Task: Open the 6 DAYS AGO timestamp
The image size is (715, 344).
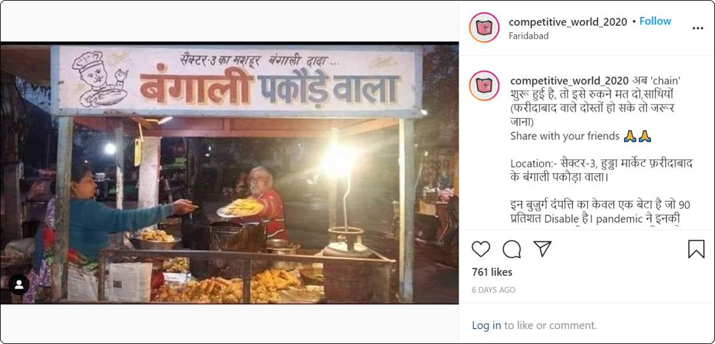Action: pos(493,290)
